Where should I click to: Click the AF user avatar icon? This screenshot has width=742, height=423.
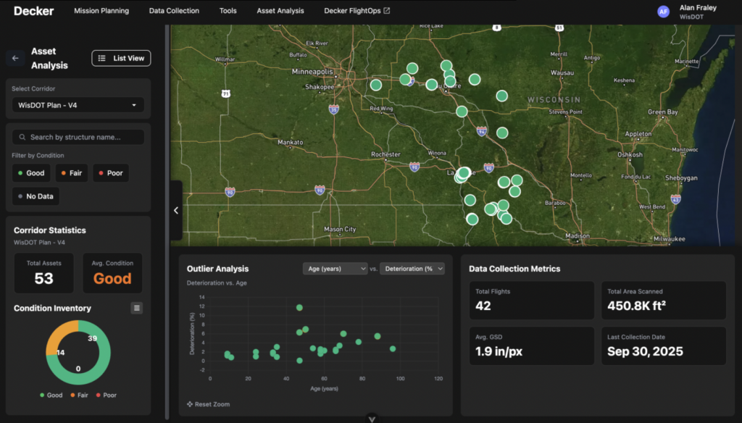(x=663, y=12)
